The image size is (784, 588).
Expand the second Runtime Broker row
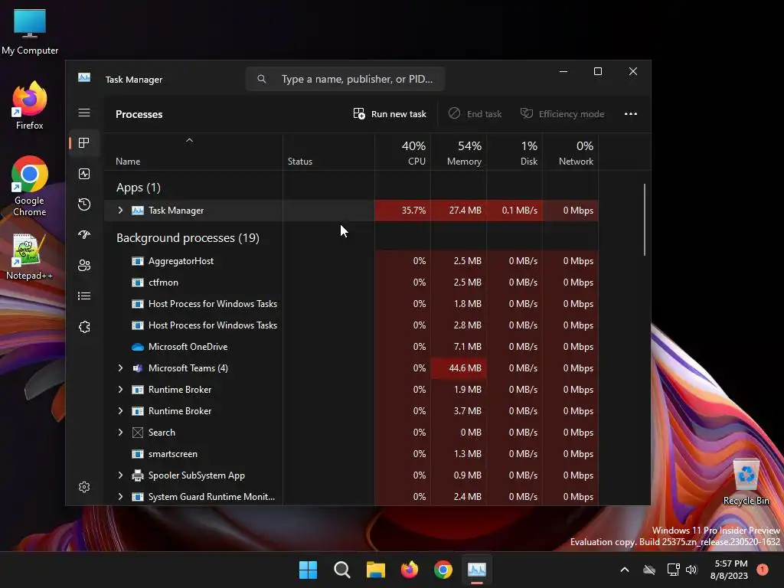120,411
